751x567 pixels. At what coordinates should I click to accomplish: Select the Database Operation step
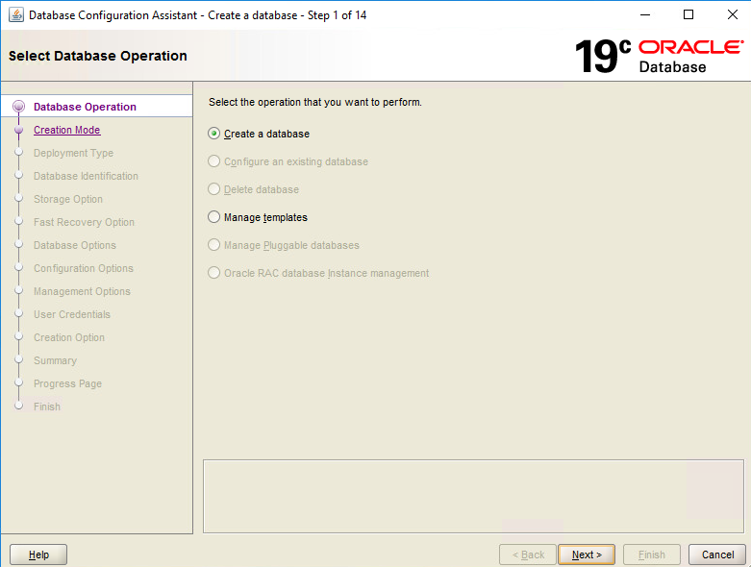point(85,107)
